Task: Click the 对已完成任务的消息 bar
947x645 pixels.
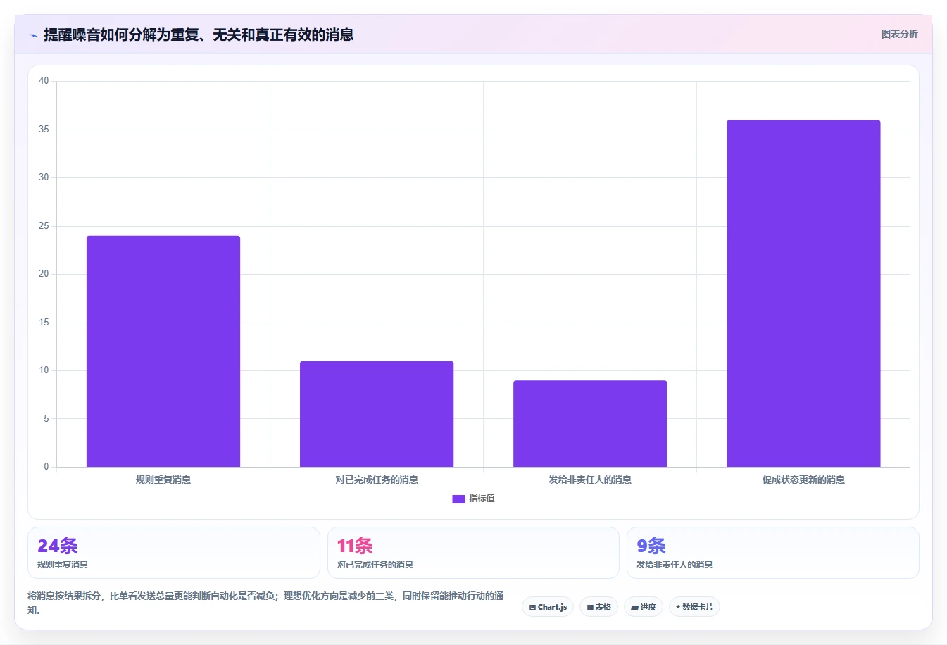Action: pyautogui.click(x=377, y=414)
